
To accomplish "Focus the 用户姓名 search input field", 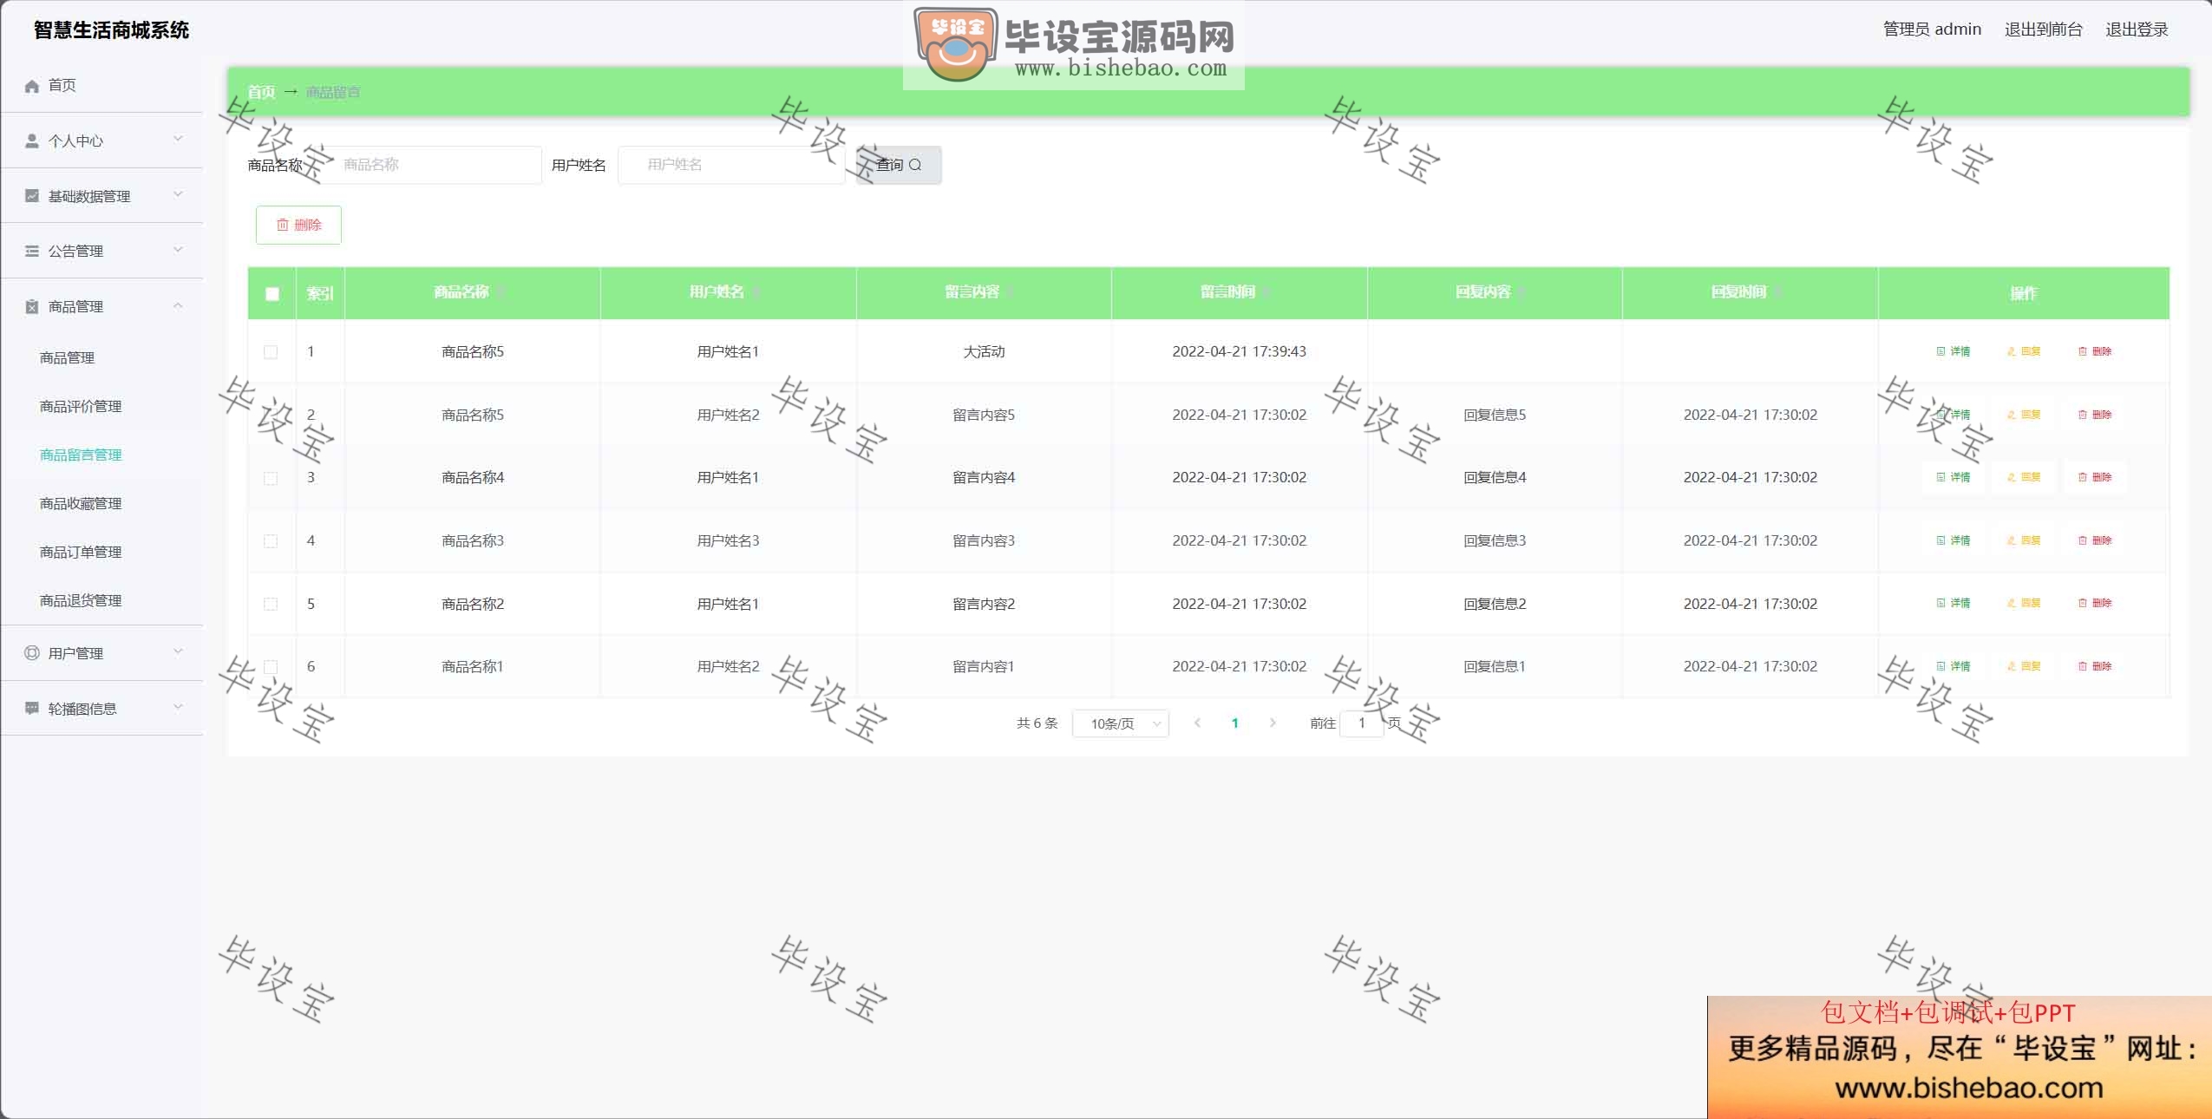I will click(731, 165).
